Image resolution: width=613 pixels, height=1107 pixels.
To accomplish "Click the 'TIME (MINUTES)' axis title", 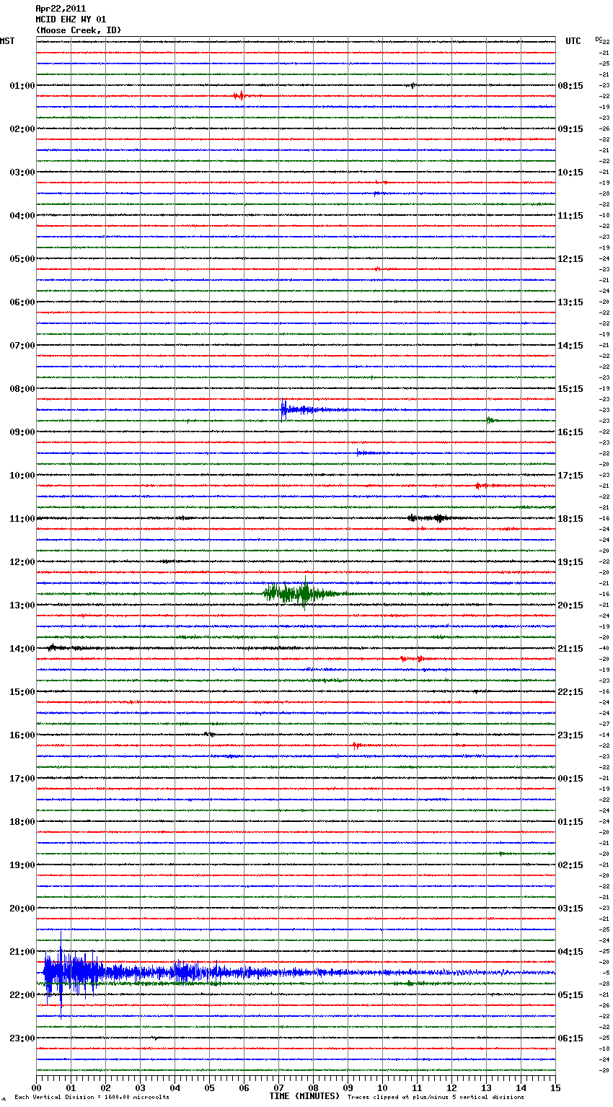I will pos(304,1096).
